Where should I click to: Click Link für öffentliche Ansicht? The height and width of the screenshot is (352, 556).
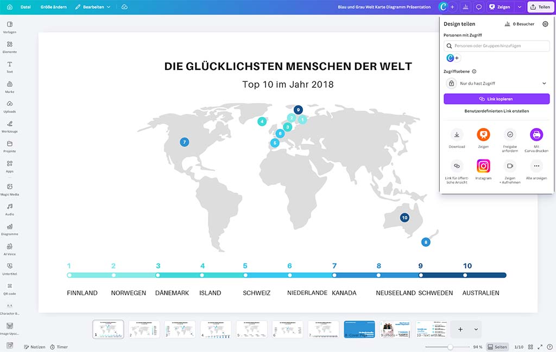tap(457, 172)
